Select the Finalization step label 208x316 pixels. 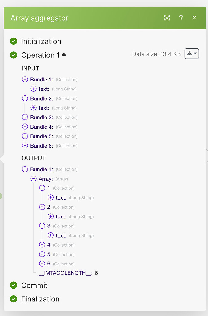pos(40,299)
